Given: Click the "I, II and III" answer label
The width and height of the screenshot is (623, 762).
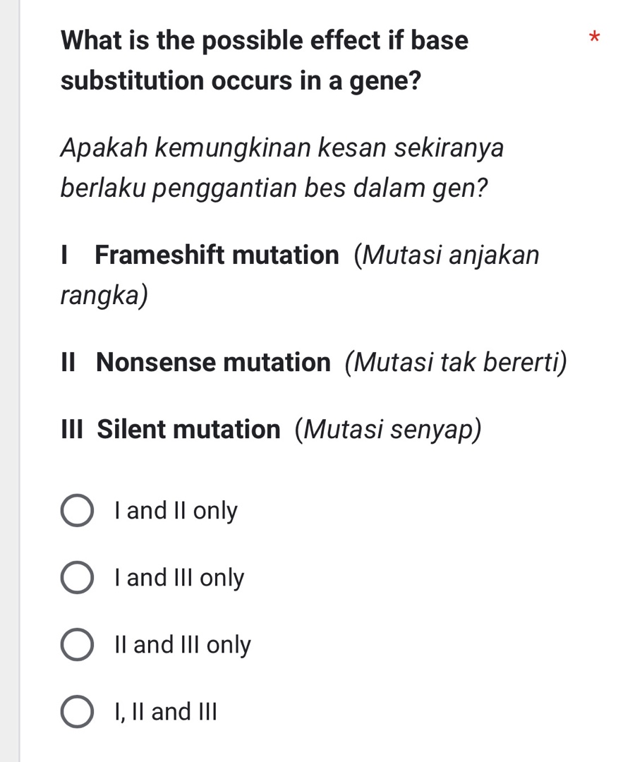Looking at the screenshot, I should point(166,712).
